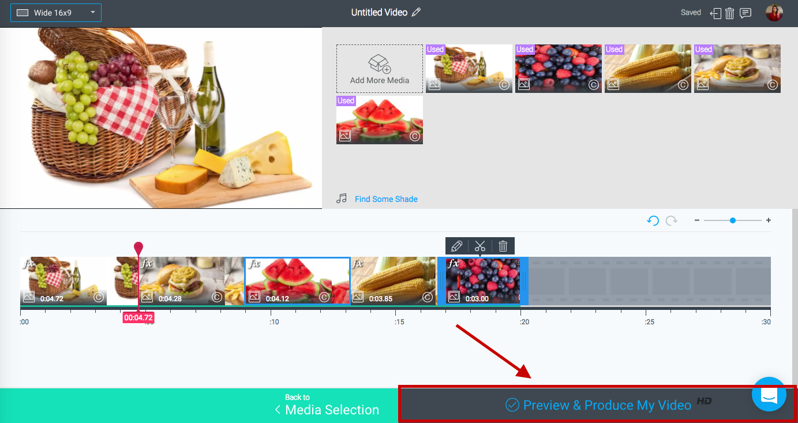
Task: Click the redo arrow icon
Action: coord(672,220)
